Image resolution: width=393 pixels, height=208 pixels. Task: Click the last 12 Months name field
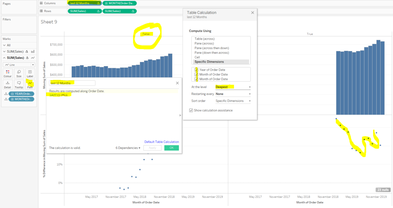click(x=72, y=83)
